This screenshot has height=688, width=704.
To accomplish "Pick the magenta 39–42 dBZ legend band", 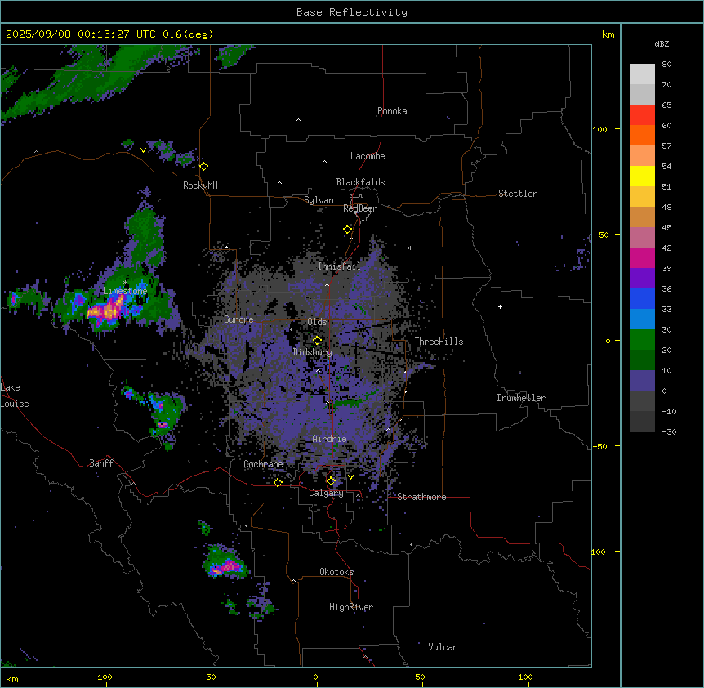I will click(642, 258).
